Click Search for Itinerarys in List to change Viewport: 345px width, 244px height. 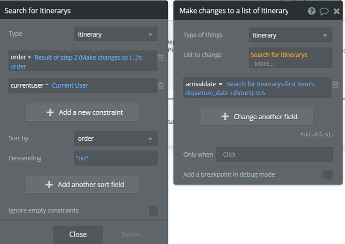[279, 55]
